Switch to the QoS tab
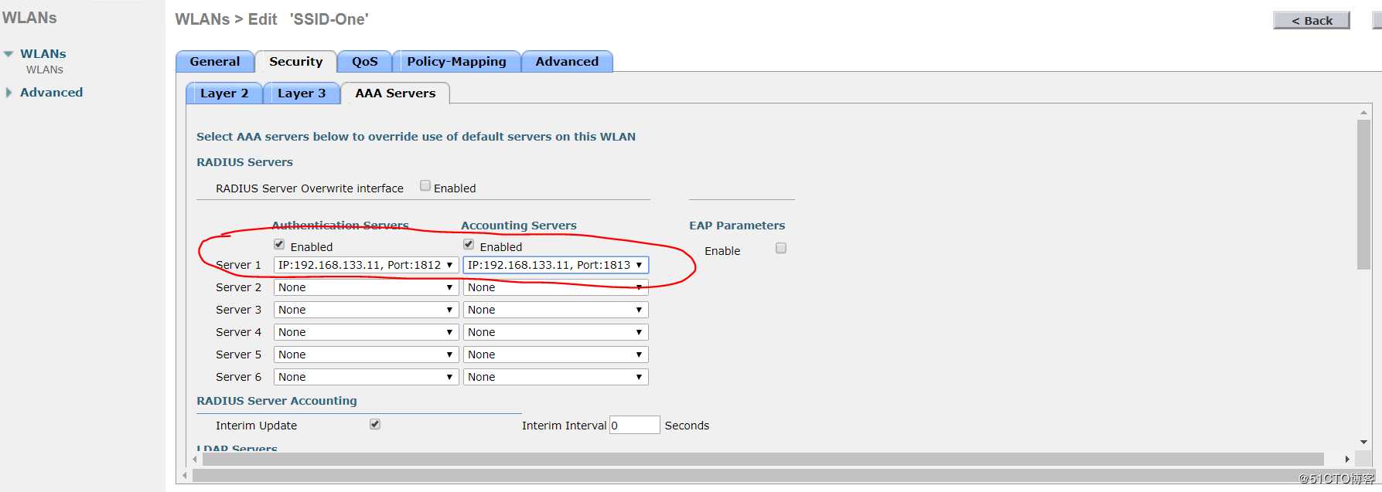 (365, 62)
